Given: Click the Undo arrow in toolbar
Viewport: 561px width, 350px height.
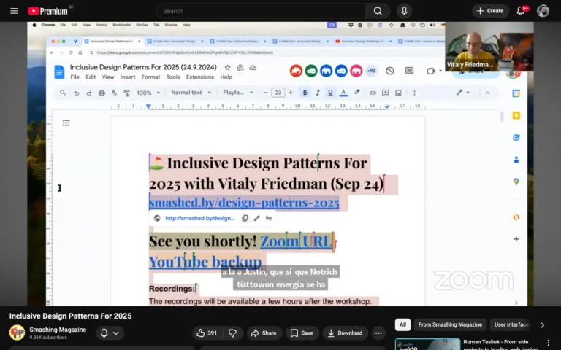Looking at the screenshot, I should click(x=76, y=93).
